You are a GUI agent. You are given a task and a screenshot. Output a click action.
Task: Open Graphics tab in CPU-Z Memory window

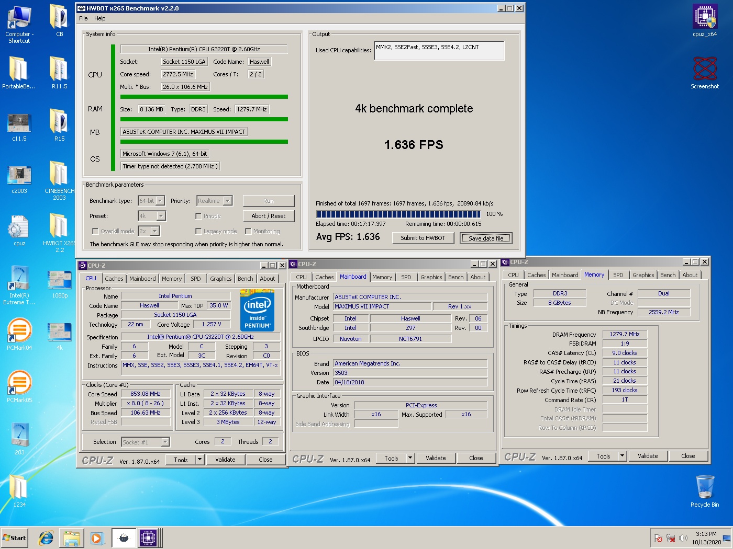point(643,276)
